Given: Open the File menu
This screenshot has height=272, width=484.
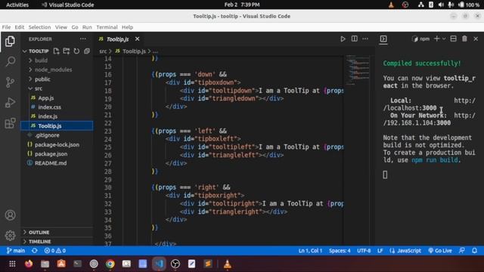Looking at the screenshot, I should coord(6,27).
